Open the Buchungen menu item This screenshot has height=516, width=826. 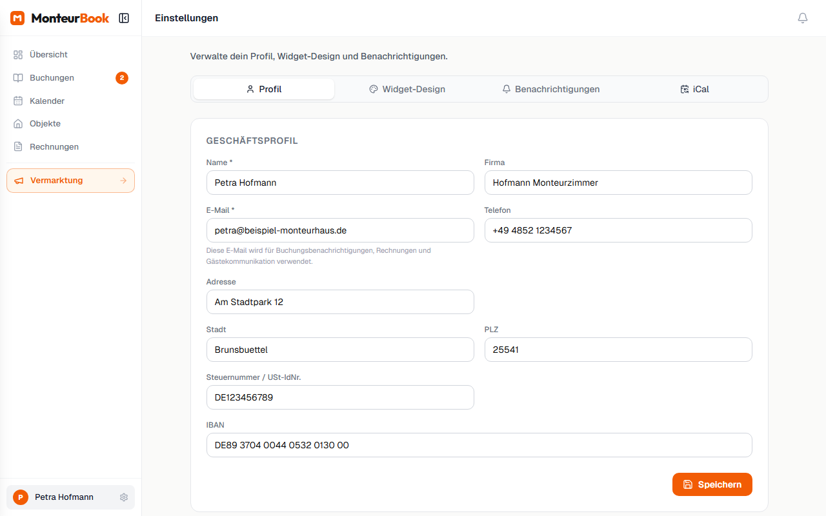(52, 78)
